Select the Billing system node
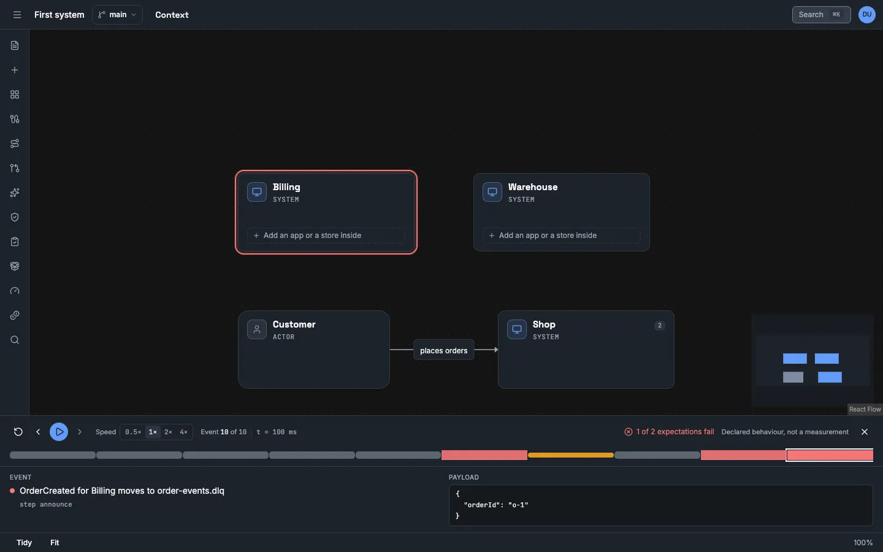This screenshot has width=883, height=552. pyautogui.click(x=326, y=212)
